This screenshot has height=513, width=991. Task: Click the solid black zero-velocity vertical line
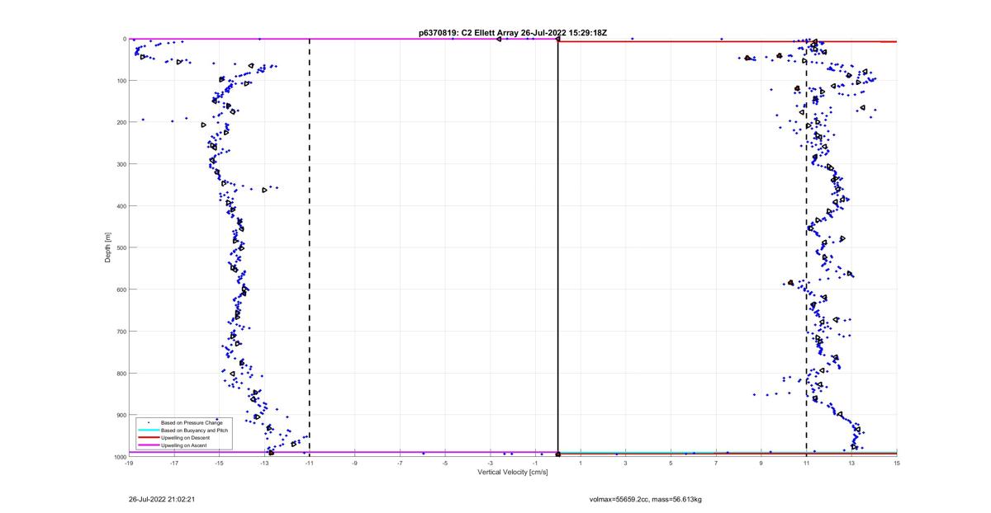(558, 247)
